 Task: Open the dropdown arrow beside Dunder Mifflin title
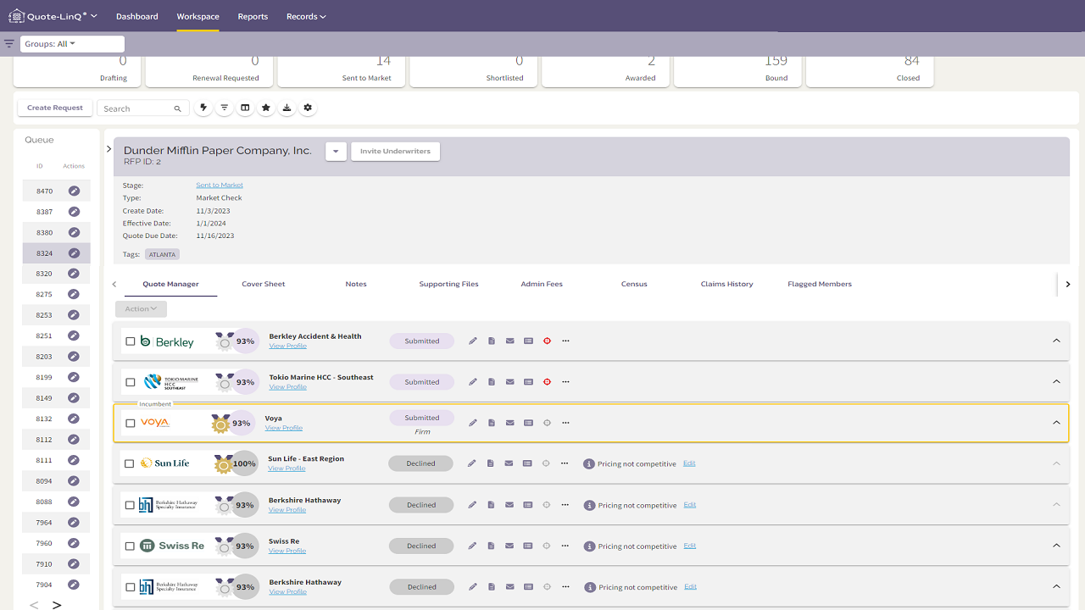(x=336, y=152)
